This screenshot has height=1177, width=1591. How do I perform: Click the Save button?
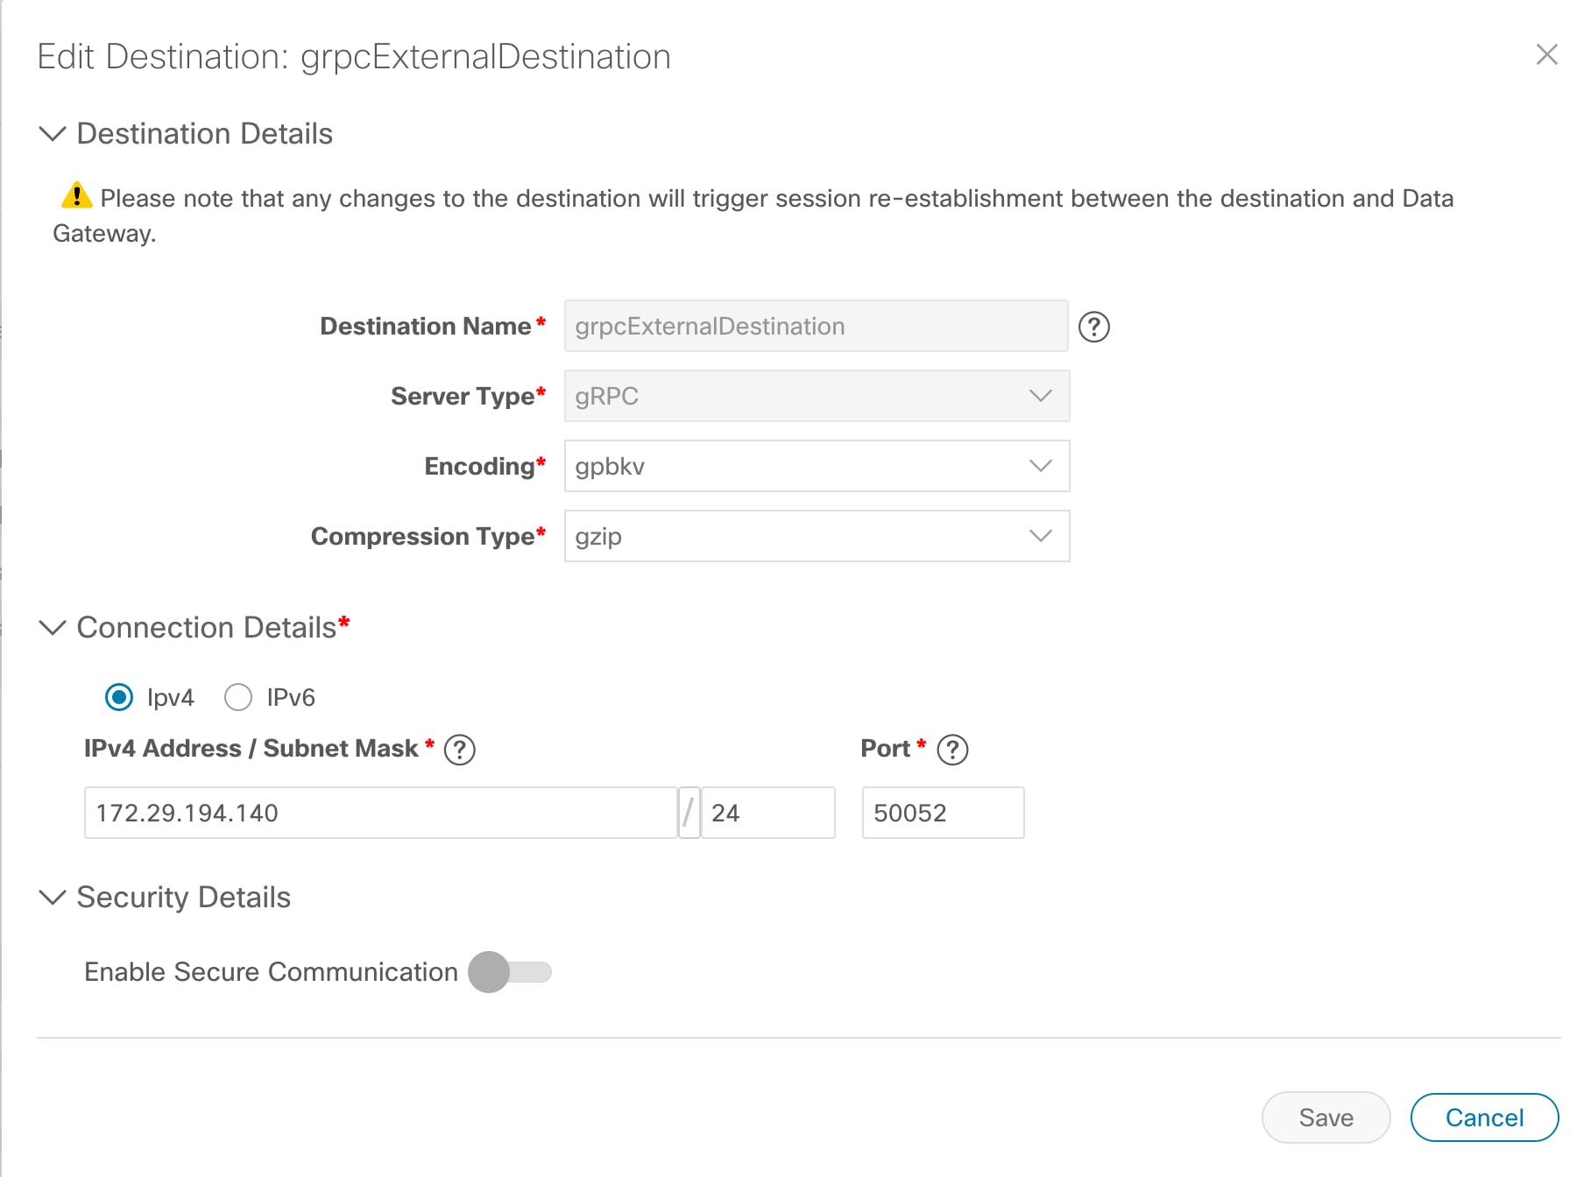coord(1326,1117)
